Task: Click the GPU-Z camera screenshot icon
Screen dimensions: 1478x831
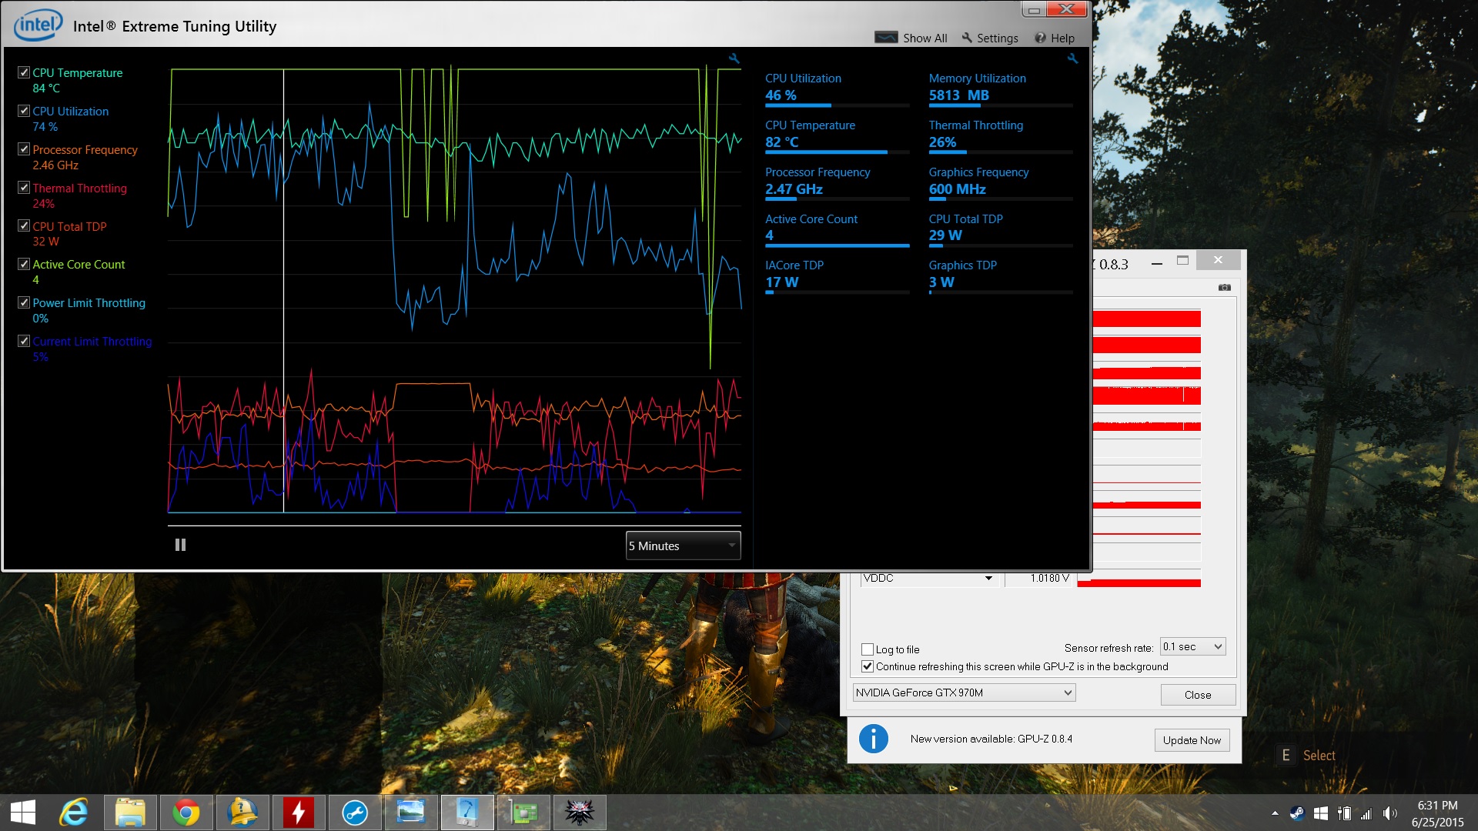Action: click(1225, 288)
